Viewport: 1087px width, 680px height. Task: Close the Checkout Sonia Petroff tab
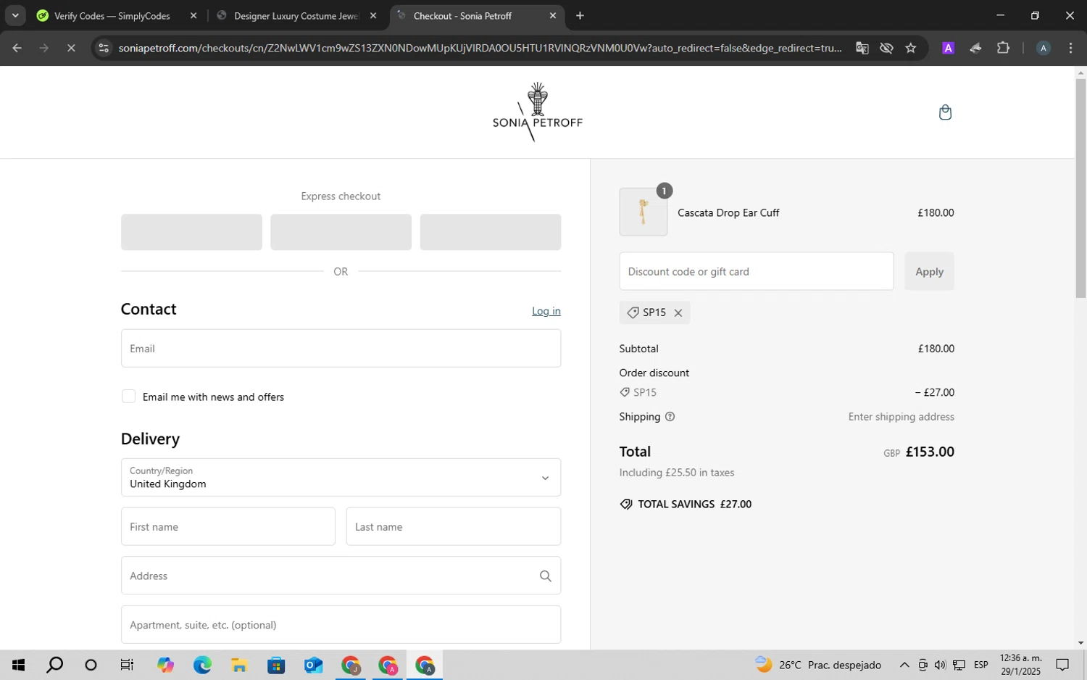tap(553, 15)
